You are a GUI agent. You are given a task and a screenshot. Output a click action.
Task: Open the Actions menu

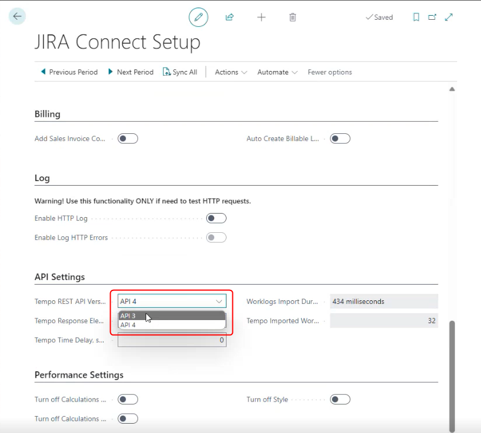[231, 72]
